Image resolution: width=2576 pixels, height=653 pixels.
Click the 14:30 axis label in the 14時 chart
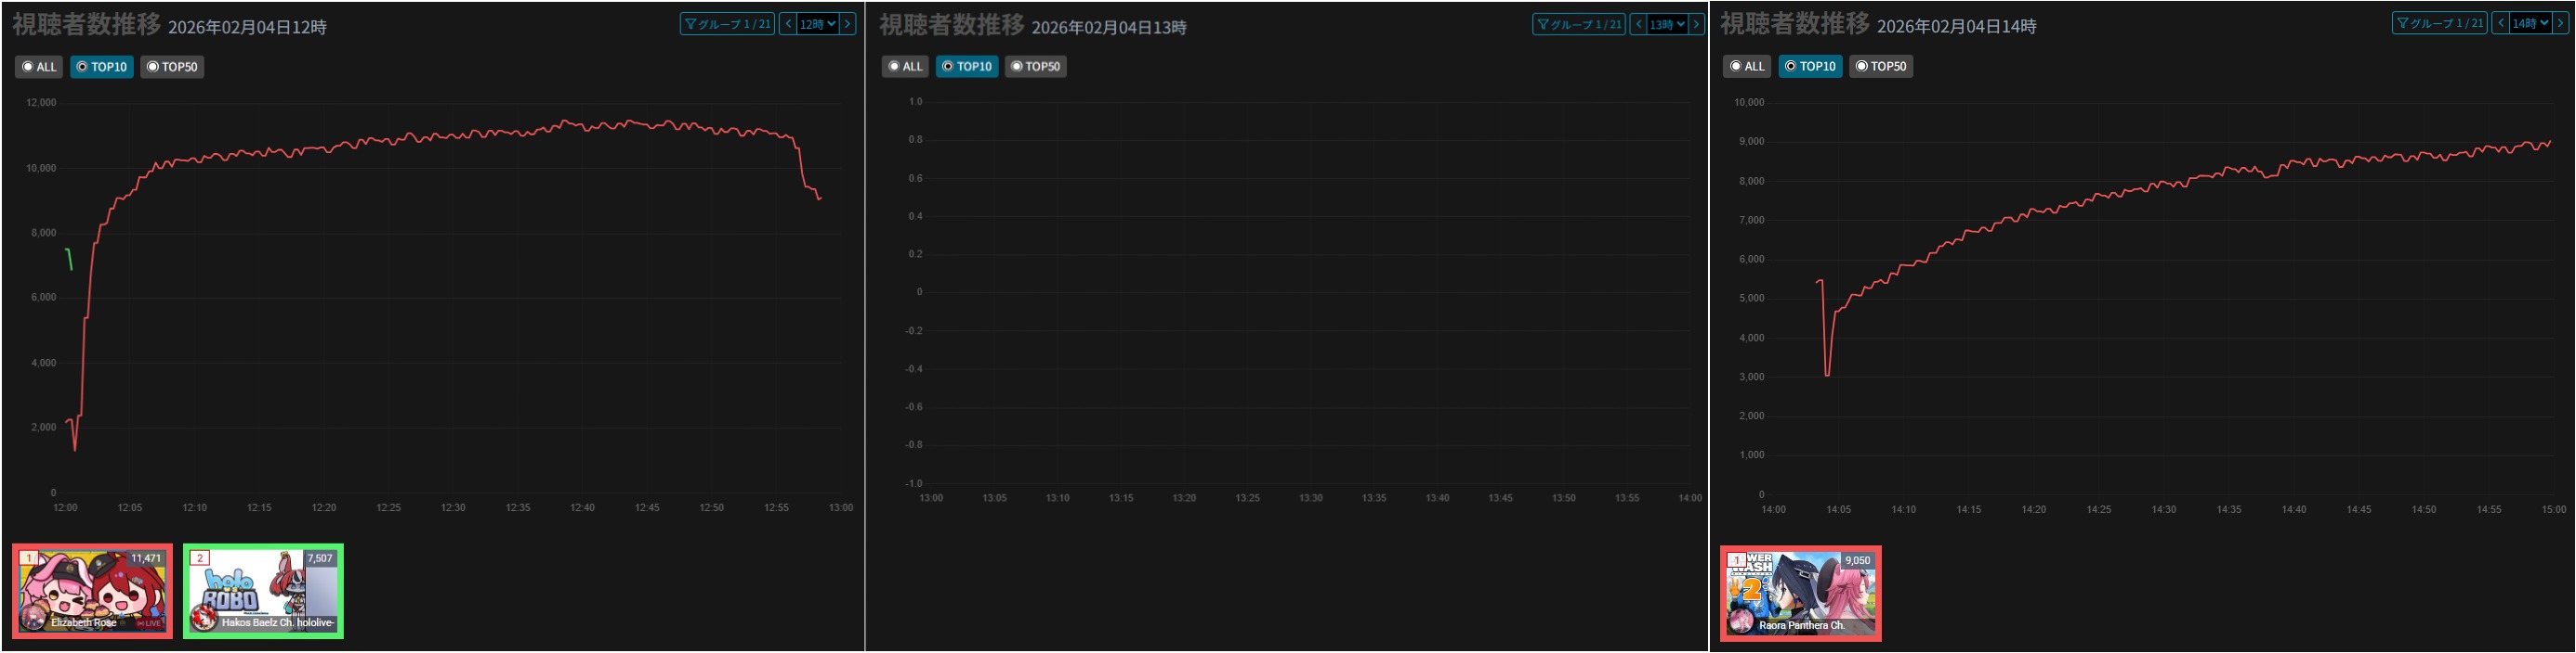(x=2163, y=510)
